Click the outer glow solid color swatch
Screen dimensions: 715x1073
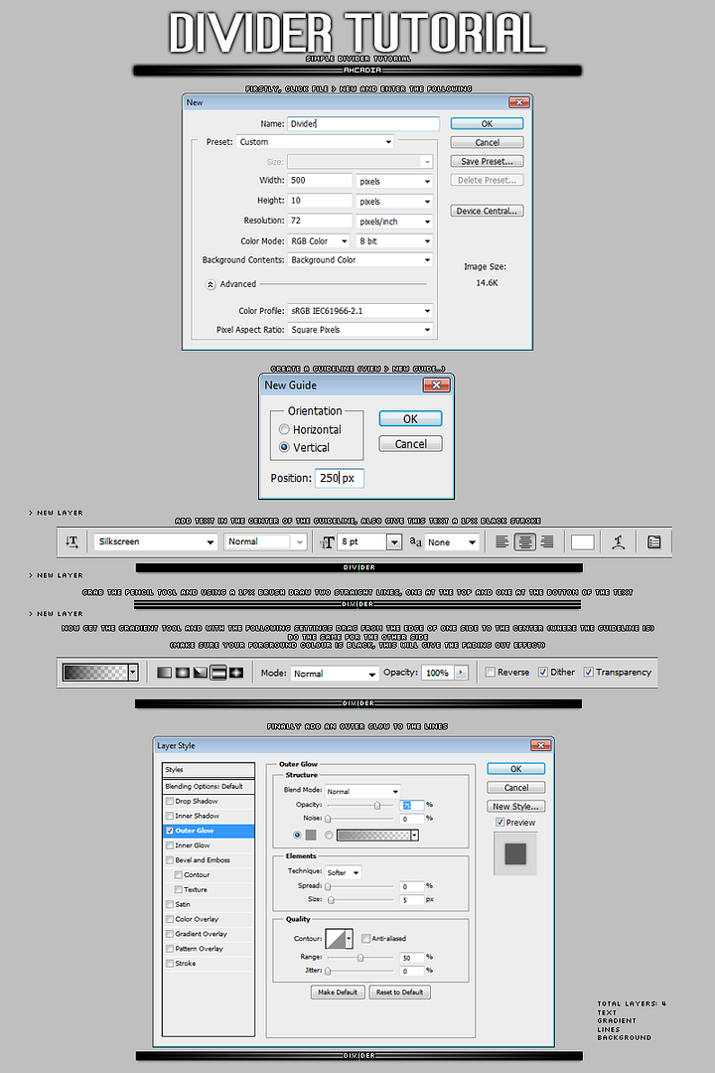[311, 835]
